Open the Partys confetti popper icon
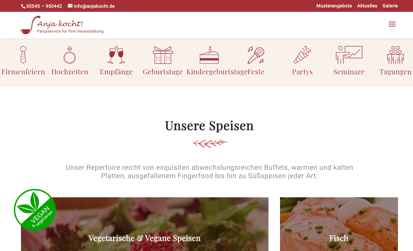The image size is (413, 251). [302, 55]
